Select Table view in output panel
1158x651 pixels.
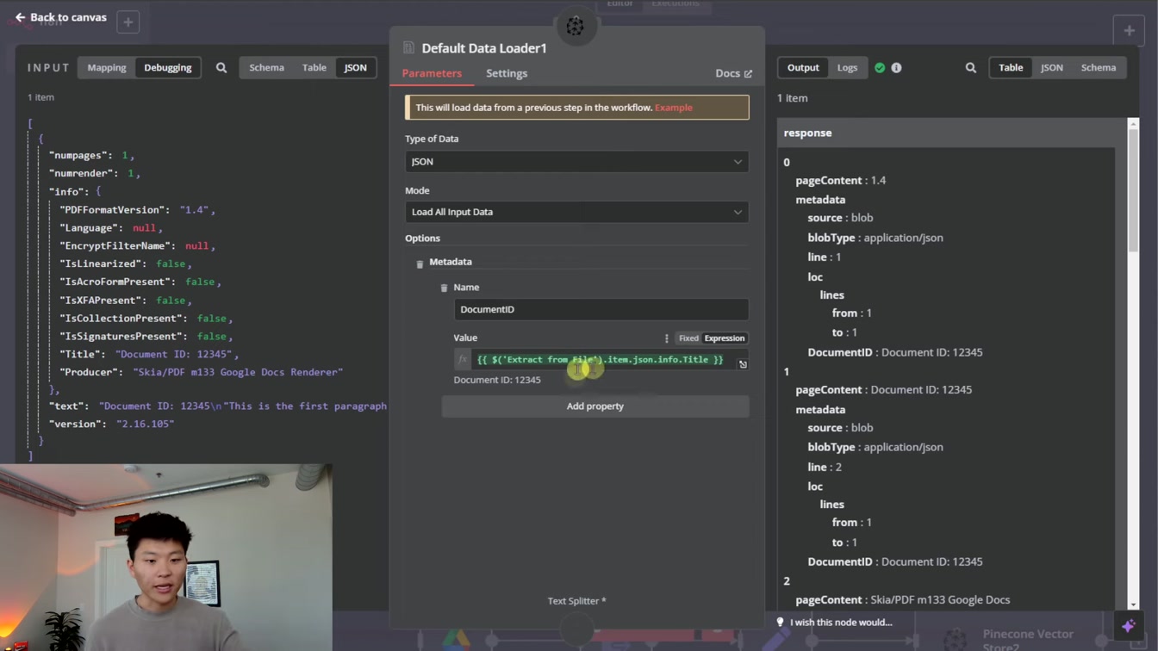tap(1011, 67)
